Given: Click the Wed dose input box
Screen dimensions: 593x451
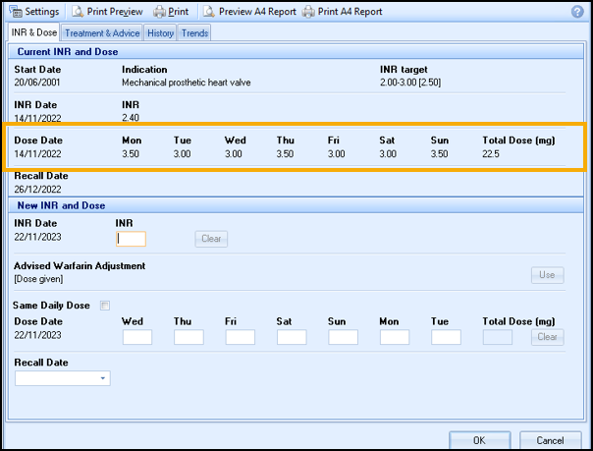Looking at the screenshot, I should (137, 337).
